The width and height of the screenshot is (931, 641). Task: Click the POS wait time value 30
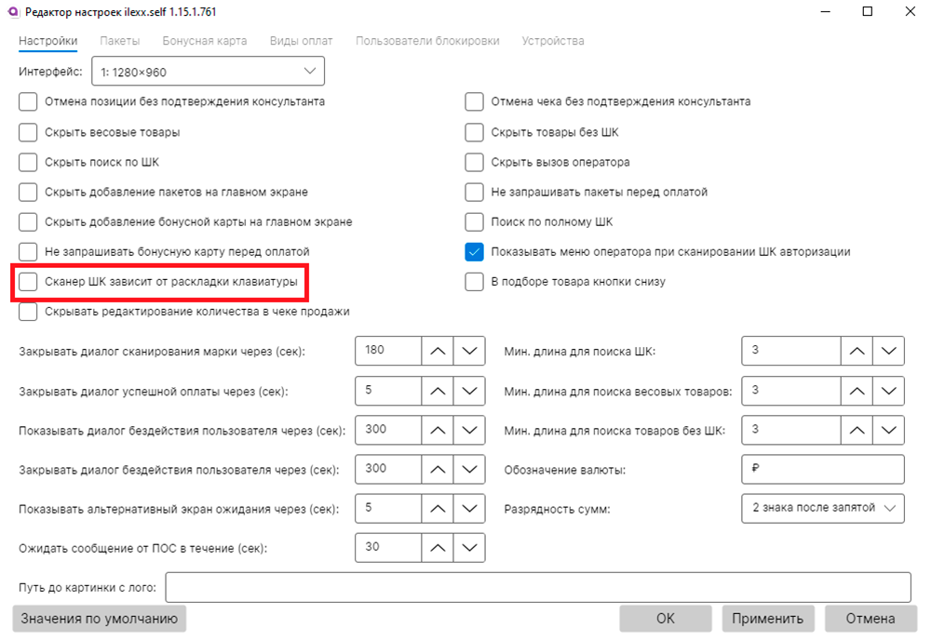(x=388, y=547)
